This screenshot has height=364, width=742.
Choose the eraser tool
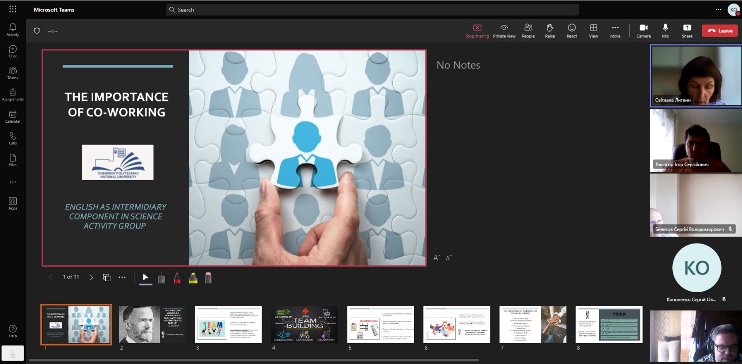[208, 278]
